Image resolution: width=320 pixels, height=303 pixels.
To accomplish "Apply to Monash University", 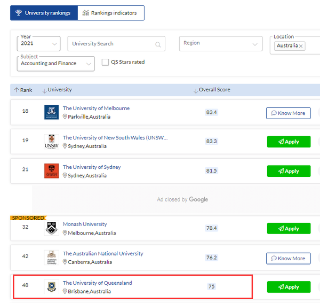I will [289, 228].
